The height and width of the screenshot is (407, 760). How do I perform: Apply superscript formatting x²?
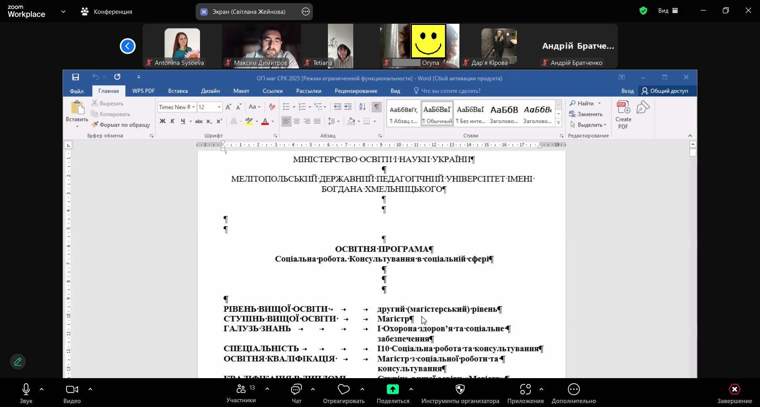coord(219,121)
